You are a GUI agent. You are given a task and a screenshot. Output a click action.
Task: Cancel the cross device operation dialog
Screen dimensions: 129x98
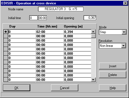tap(65, 88)
